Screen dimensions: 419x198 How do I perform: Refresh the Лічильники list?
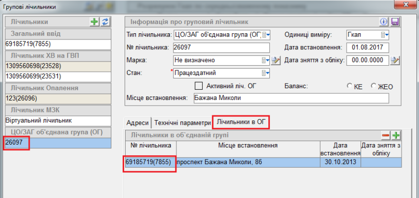click(x=105, y=22)
